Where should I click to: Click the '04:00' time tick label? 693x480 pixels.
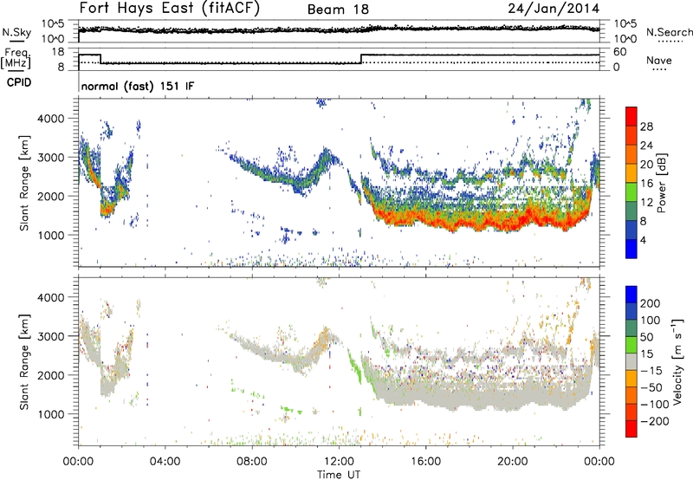tap(165, 462)
